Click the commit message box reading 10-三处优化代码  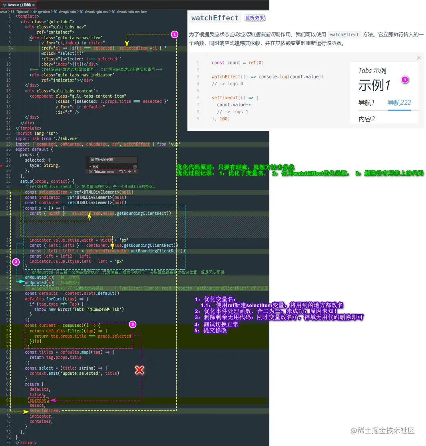113,160
